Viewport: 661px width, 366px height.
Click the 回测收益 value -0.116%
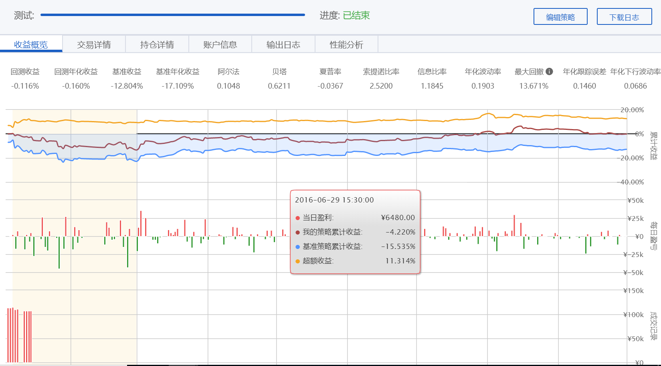pos(25,86)
